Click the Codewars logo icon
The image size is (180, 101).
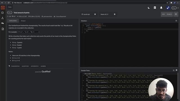(3, 8)
